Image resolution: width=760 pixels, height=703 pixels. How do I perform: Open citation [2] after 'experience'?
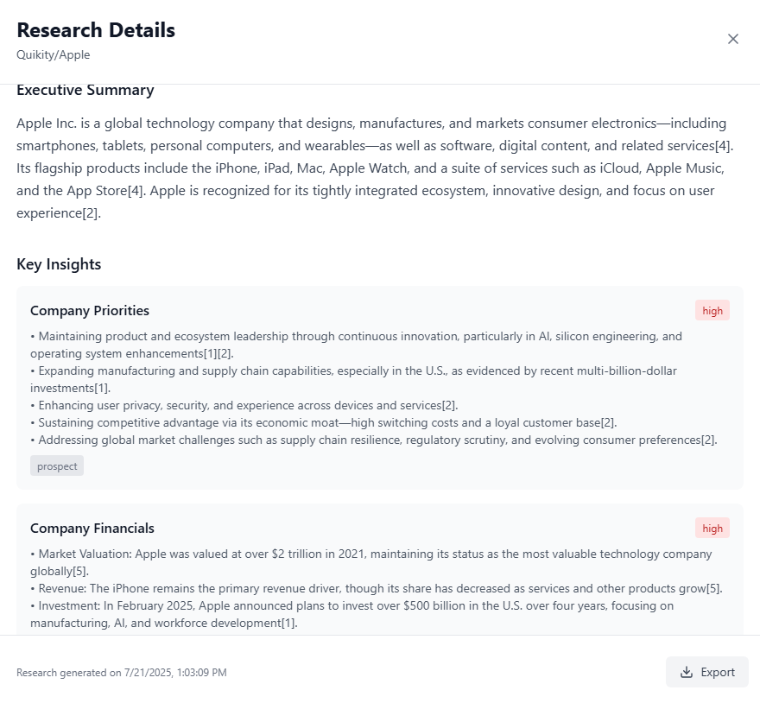[x=90, y=213]
